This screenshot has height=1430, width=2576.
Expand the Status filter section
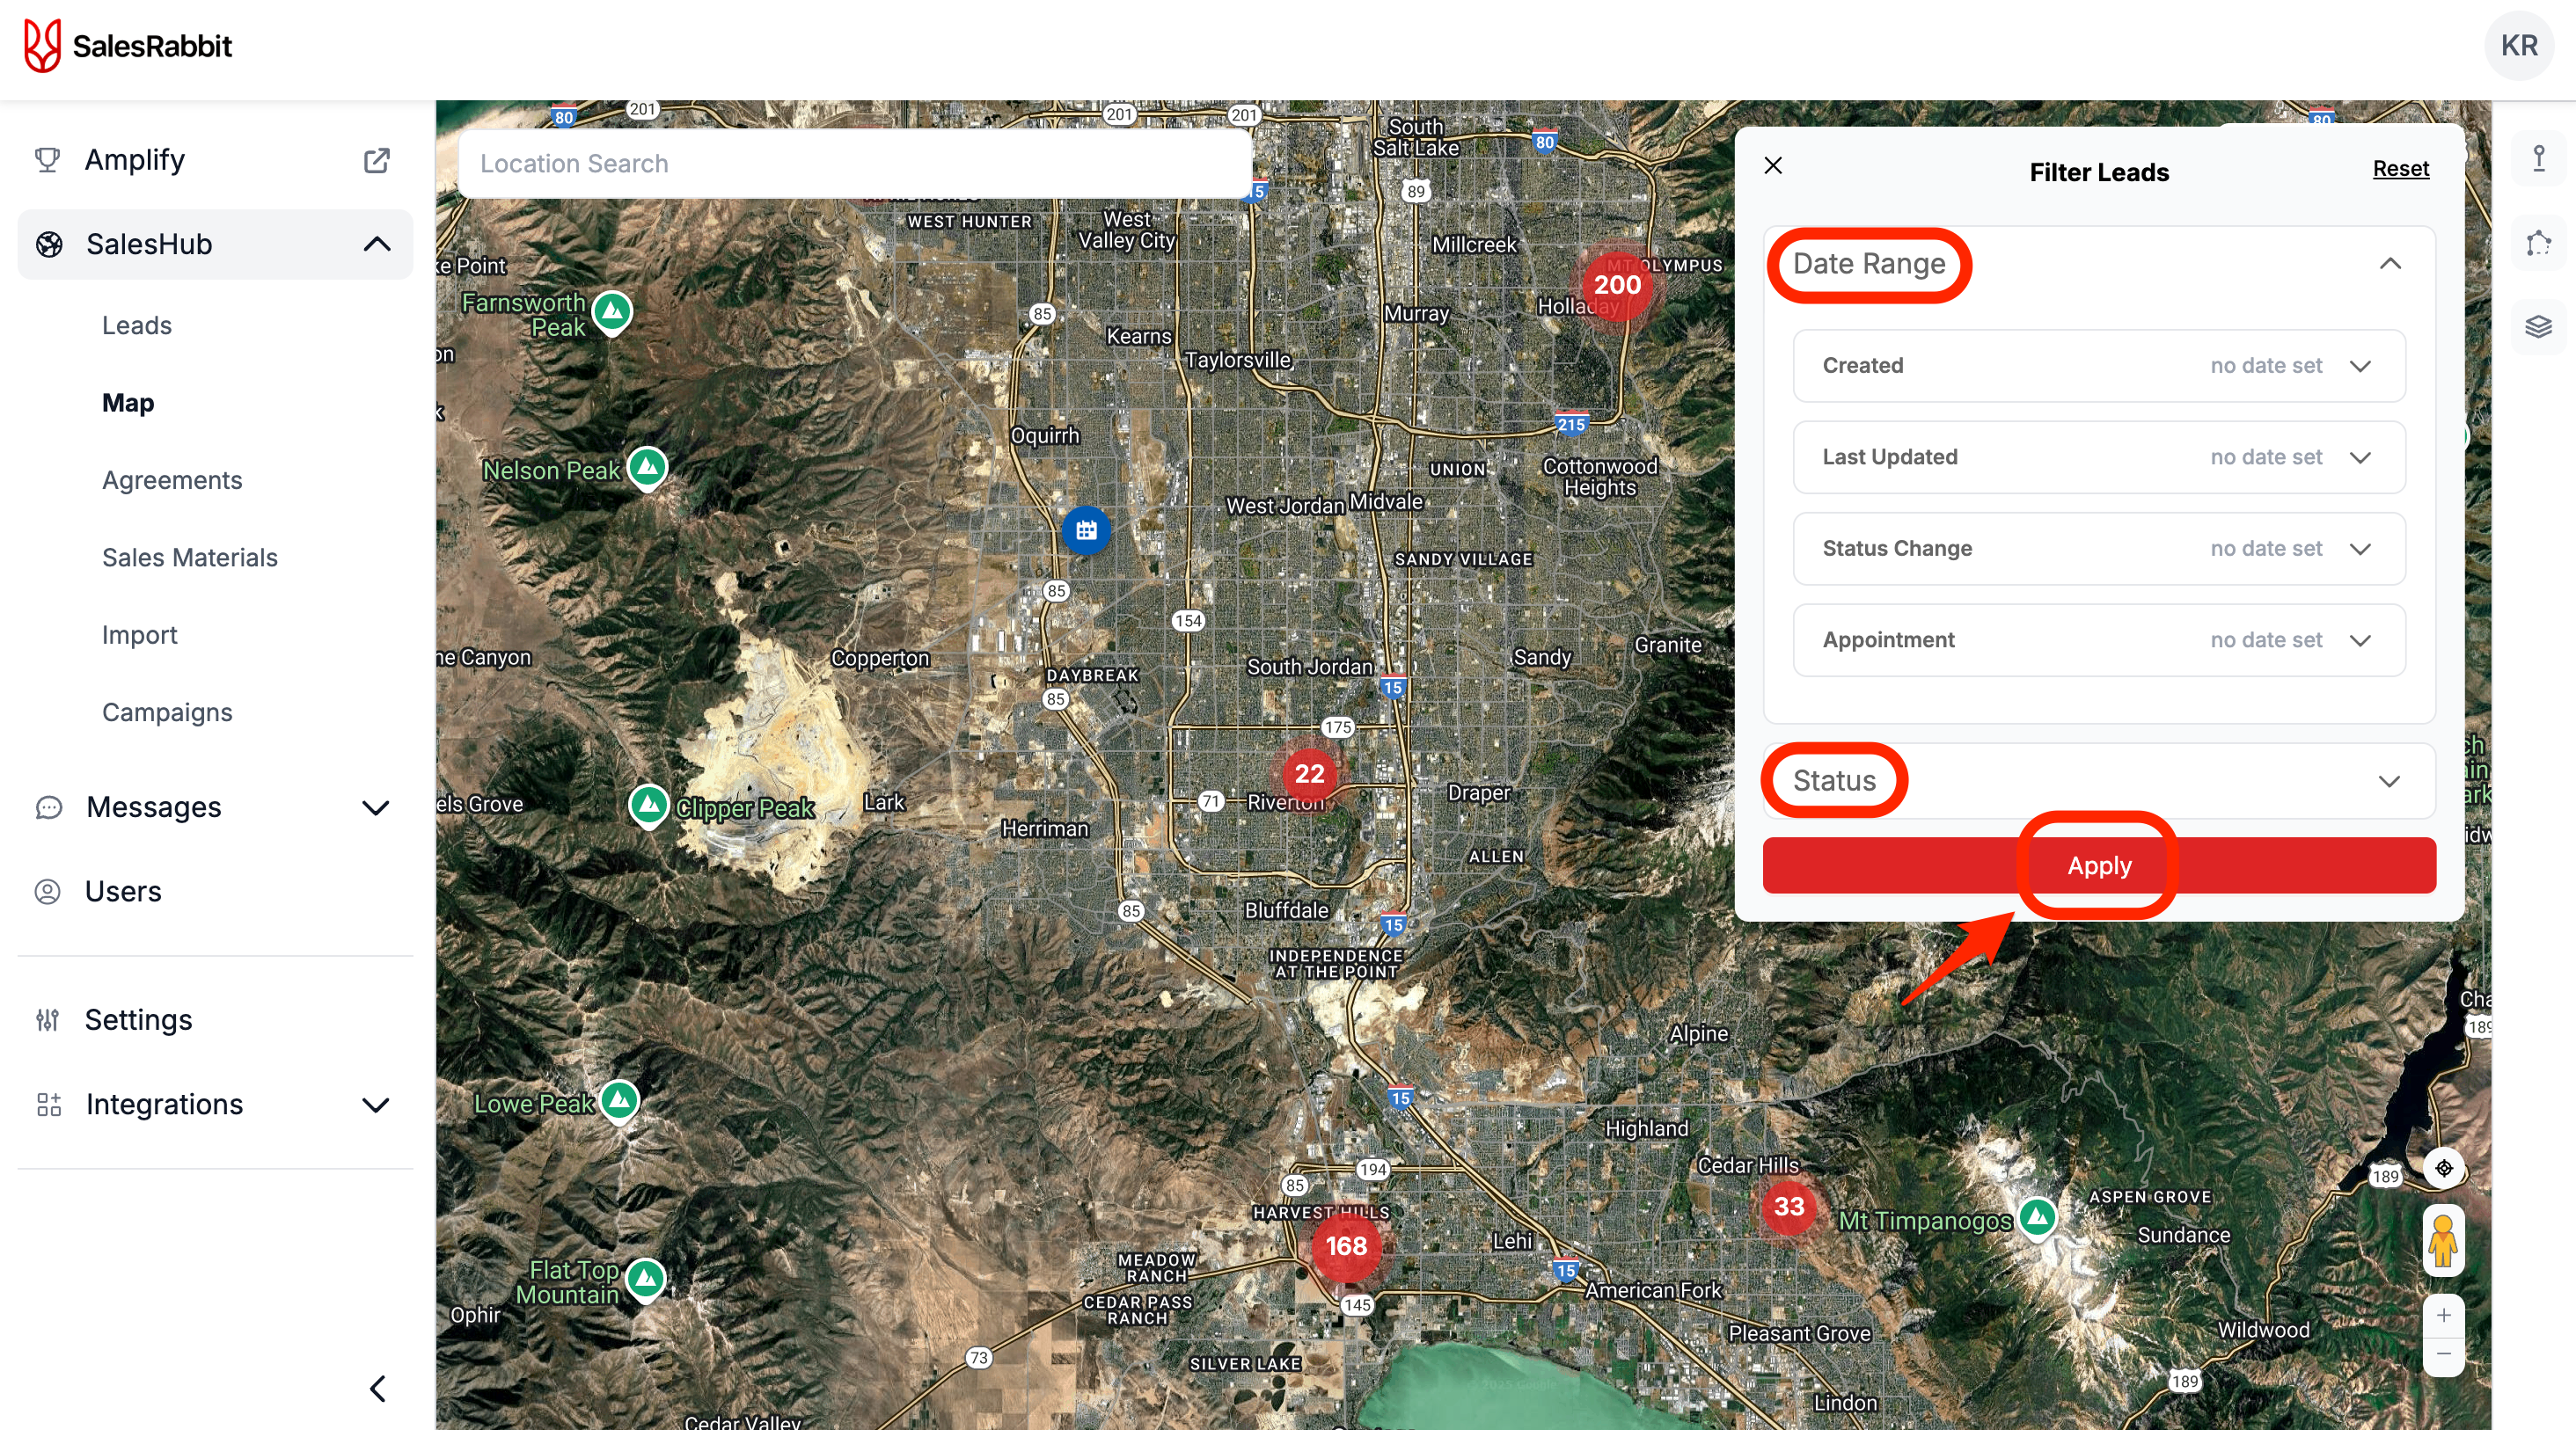(x=2389, y=782)
